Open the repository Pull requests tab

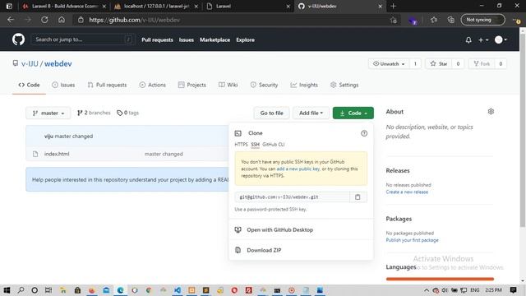click(x=107, y=85)
